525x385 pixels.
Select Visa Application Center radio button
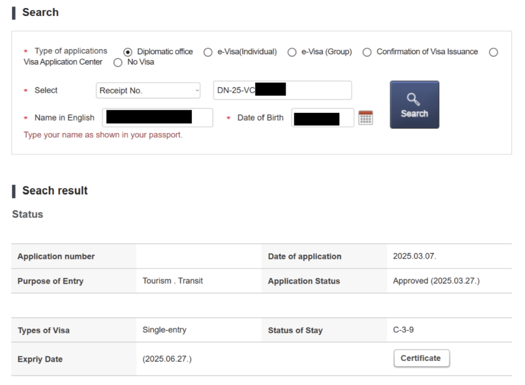tap(493, 52)
